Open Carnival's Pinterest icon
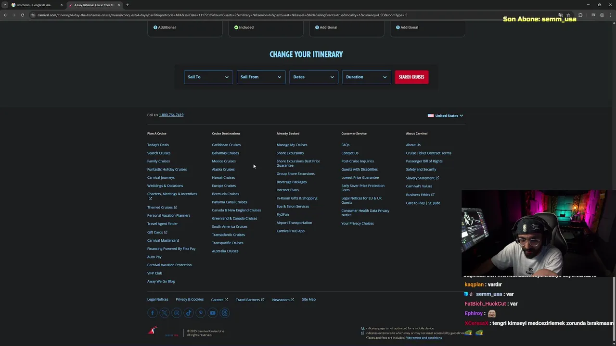Viewport: 616px width, 346px height. click(x=201, y=313)
